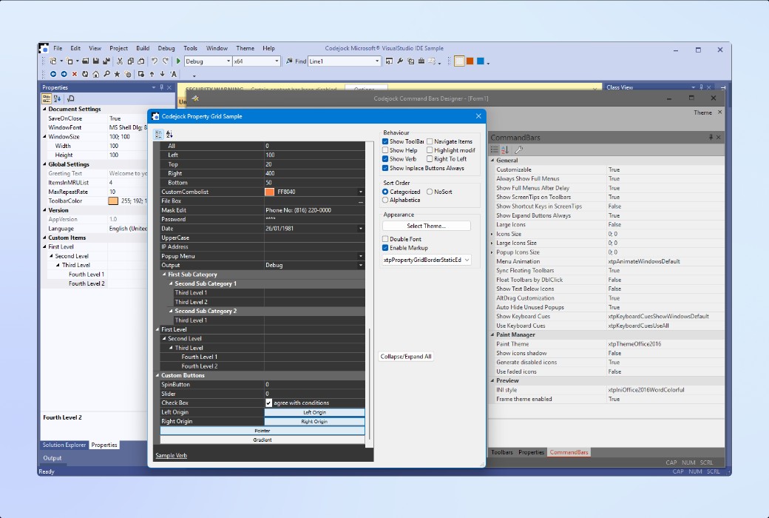Open the Date 26/01/1981 dropdown arrow
Image resolution: width=769 pixels, height=518 pixels.
[x=361, y=229]
